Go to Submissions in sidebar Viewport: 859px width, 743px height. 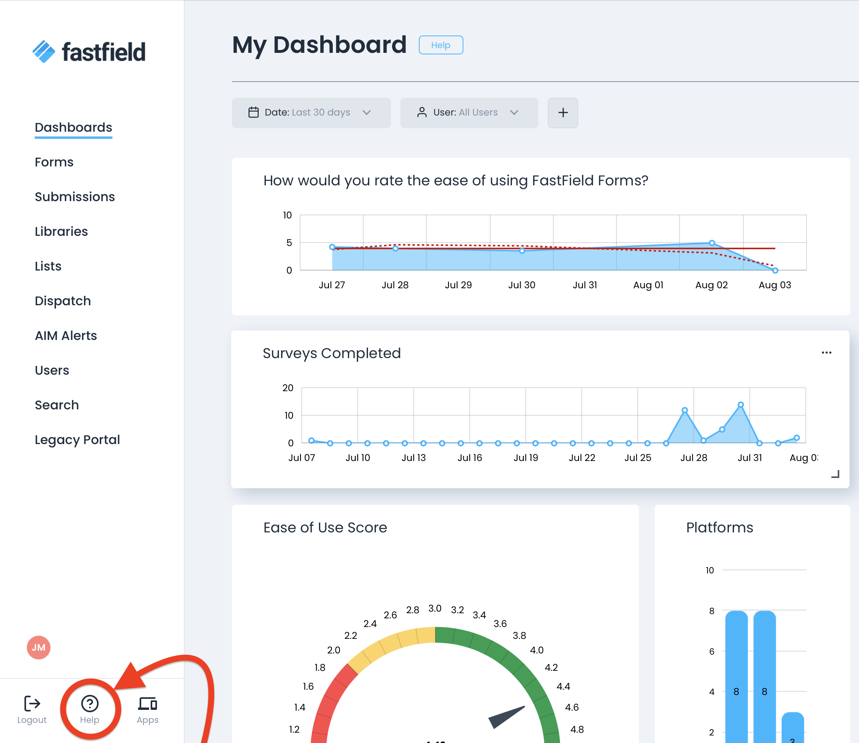75,196
